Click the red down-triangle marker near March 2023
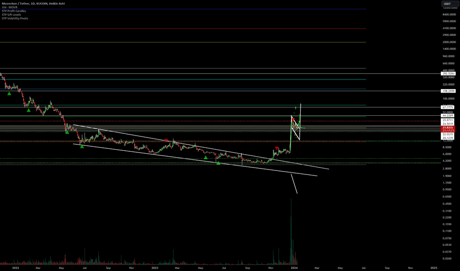This screenshot has height=271, width=460. [166, 141]
